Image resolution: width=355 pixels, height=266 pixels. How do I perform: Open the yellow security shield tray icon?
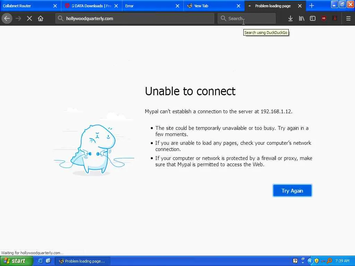(x=317, y=261)
